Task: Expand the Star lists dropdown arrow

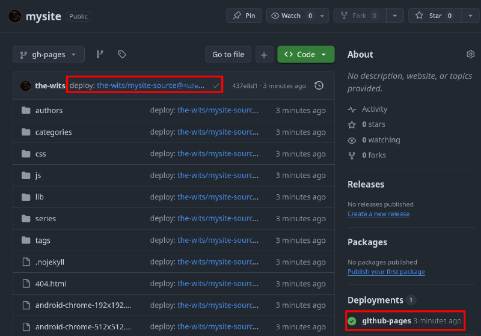Action: tap(470, 16)
